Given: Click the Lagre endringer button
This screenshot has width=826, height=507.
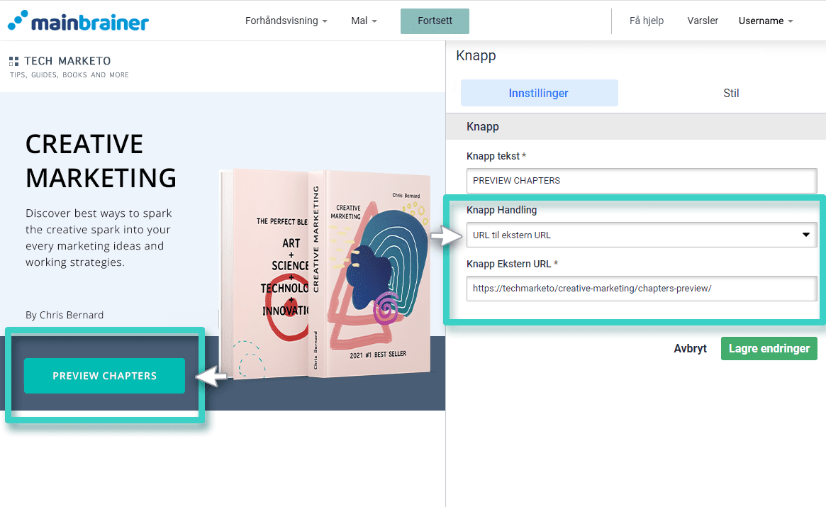Looking at the screenshot, I should click(769, 348).
